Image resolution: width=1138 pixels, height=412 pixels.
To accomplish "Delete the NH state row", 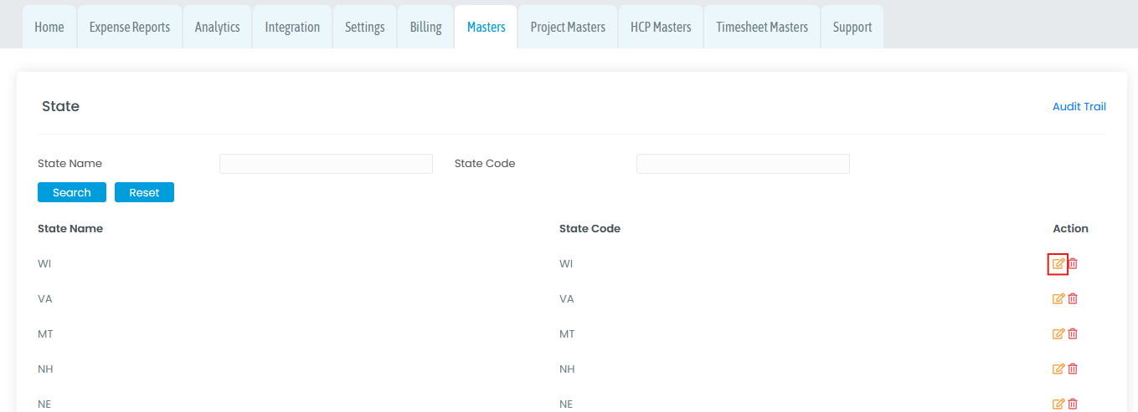I will [1073, 369].
